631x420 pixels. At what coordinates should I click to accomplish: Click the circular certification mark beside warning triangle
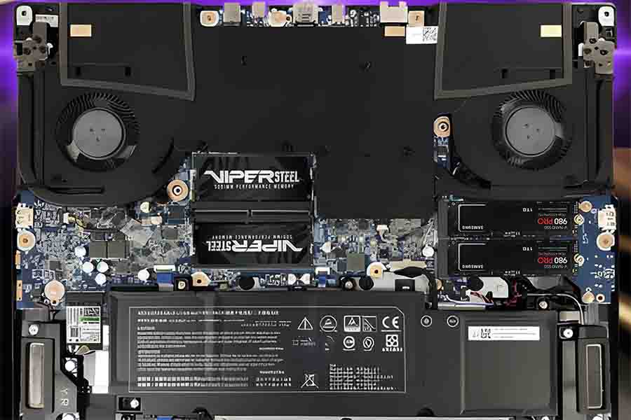[x=327, y=323]
